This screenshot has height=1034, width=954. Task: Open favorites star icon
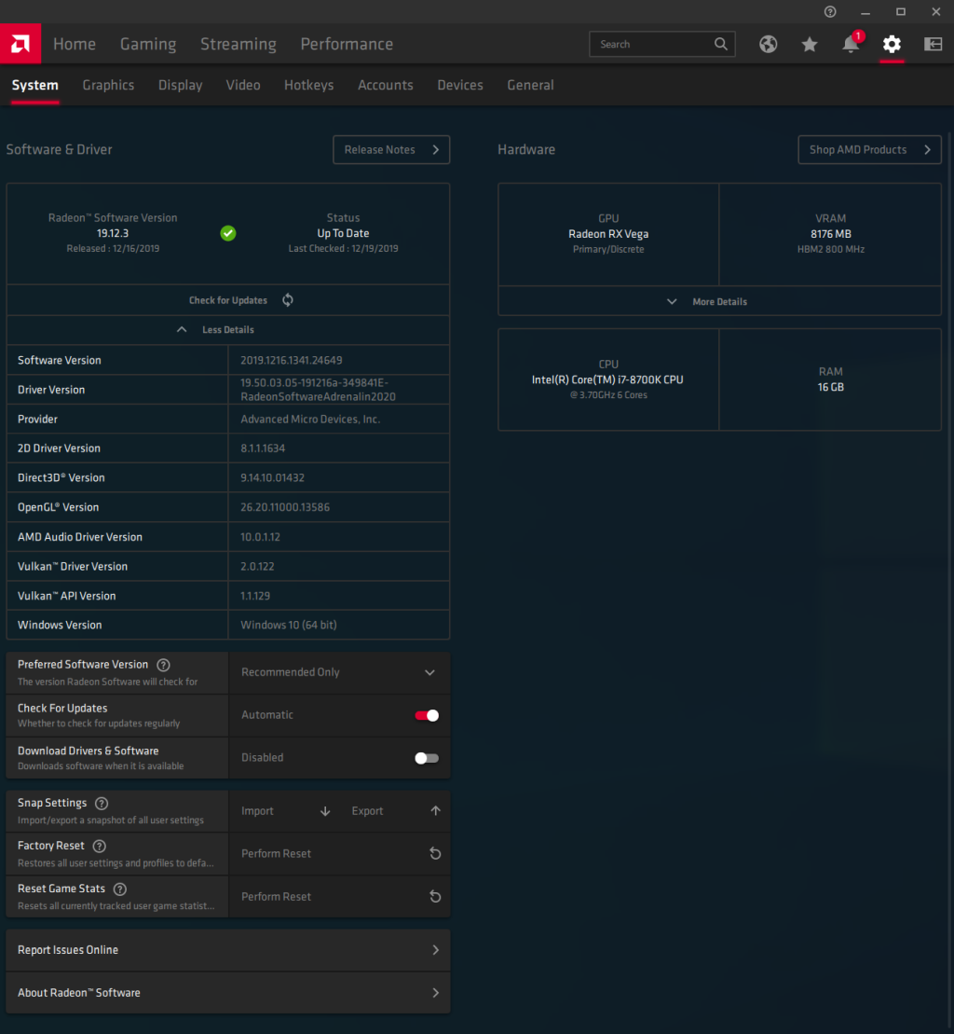(x=809, y=44)
